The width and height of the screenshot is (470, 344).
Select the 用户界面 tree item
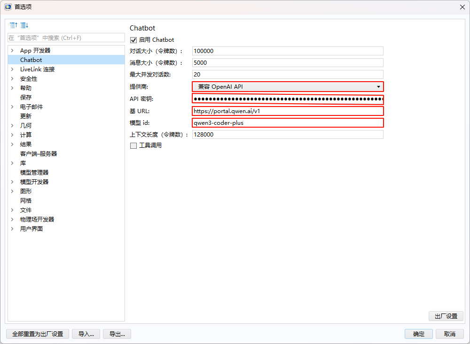coord(31,229)
